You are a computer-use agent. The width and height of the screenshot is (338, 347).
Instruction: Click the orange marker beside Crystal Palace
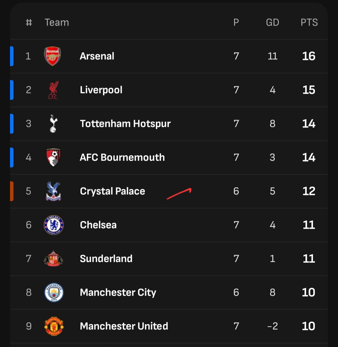(x=12, y=191)
